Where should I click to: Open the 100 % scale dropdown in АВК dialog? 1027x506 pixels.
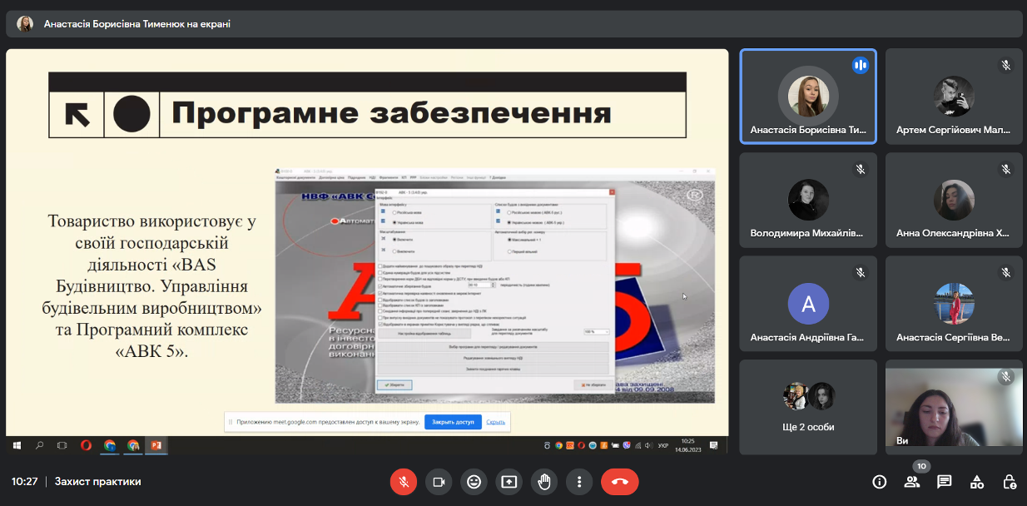click(x=597, y=331)
